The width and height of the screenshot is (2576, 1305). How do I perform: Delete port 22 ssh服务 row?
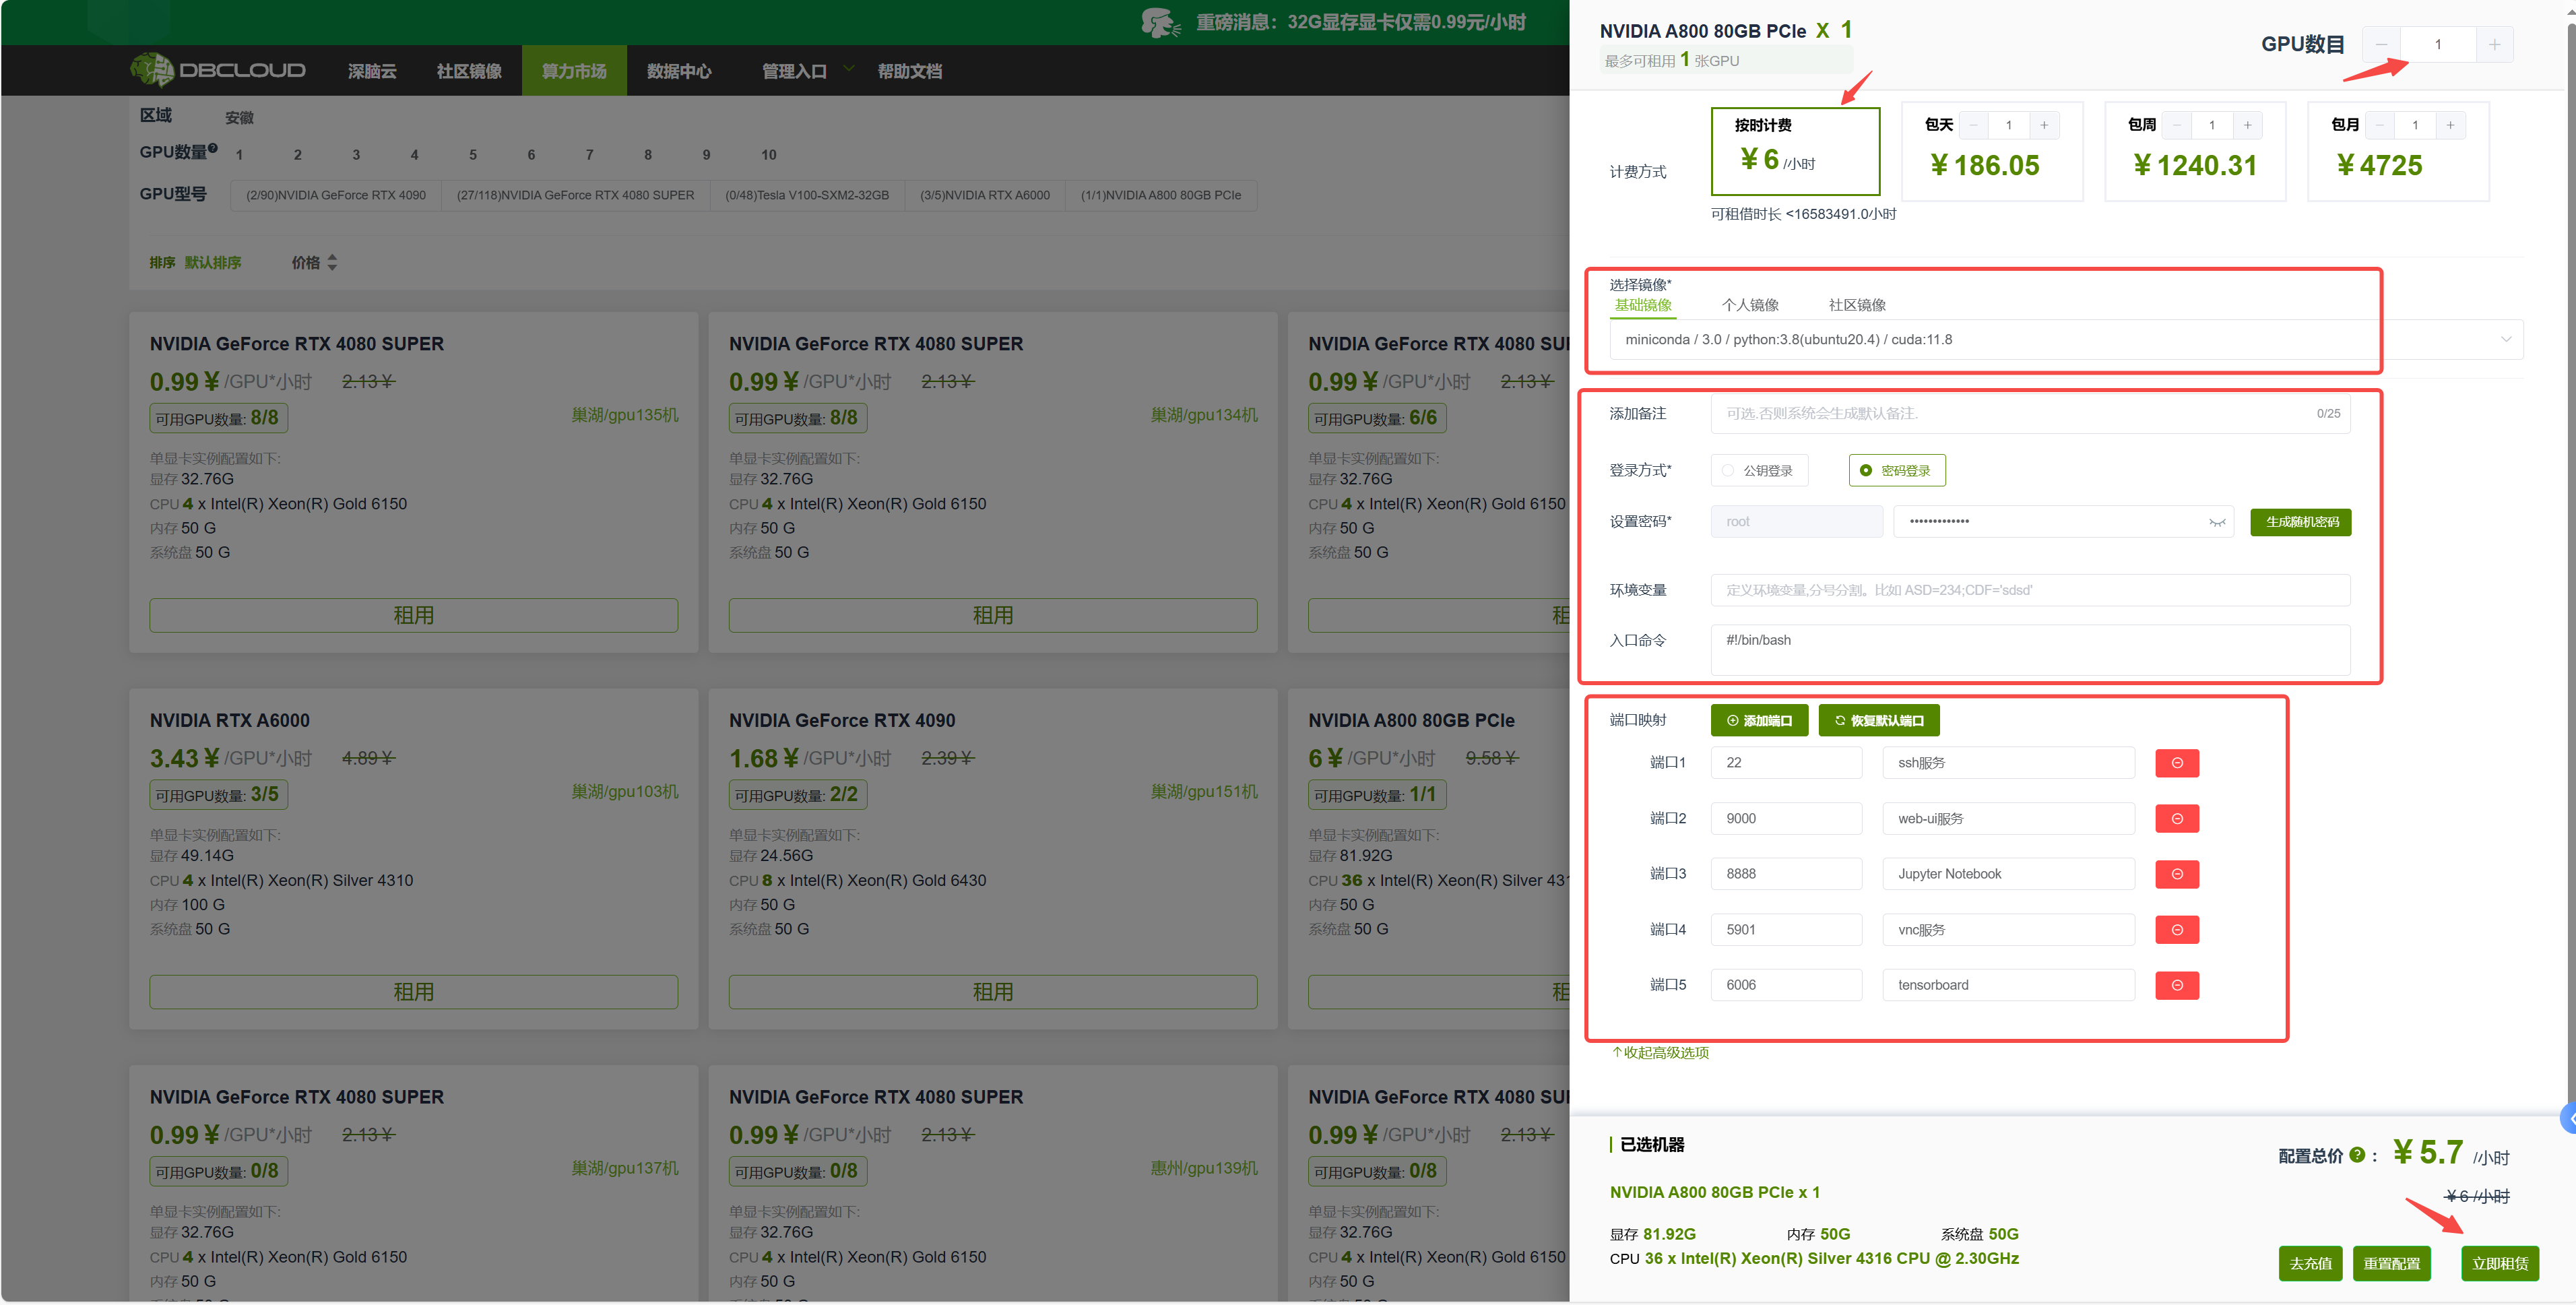pos(2177,763)
